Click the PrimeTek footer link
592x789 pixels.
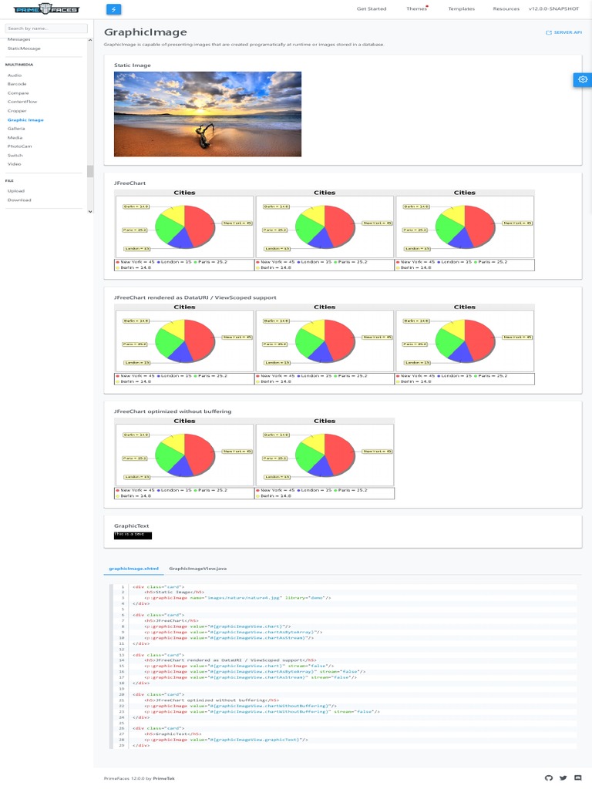coord(163,778)
